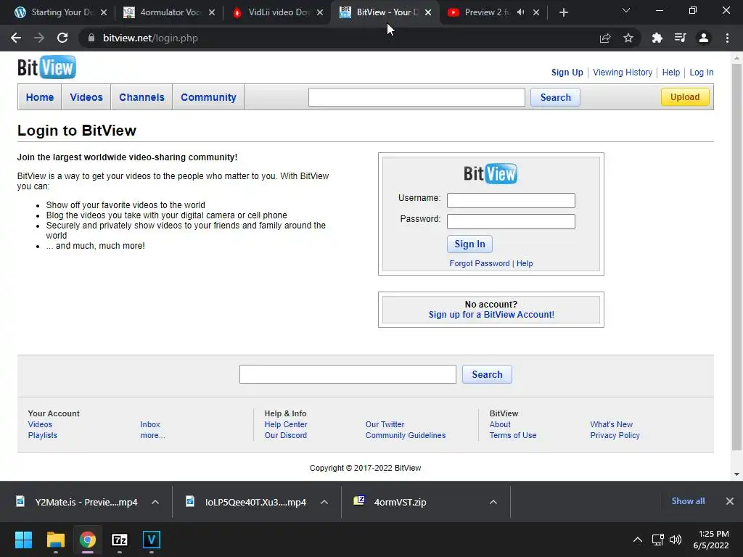743x557 pixels.
Task: Mute the Preview 2 YouTube tab audio icon
Action: pyautogui.click(x=521, y=12)
